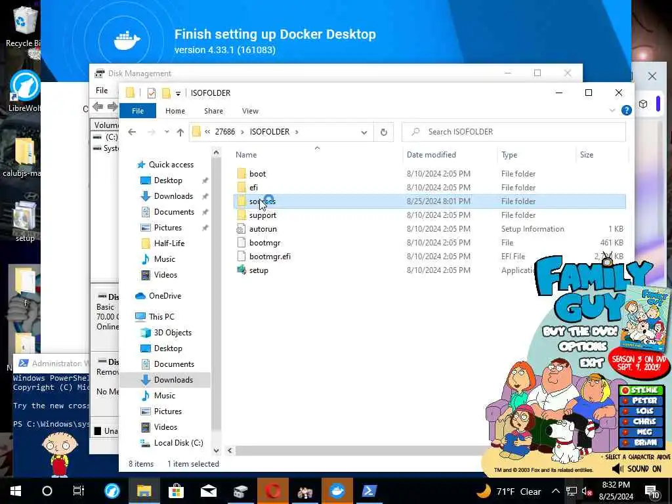Click the Up one level arrow
Viewport: 672px width, 504px height.
click(180, 132)
